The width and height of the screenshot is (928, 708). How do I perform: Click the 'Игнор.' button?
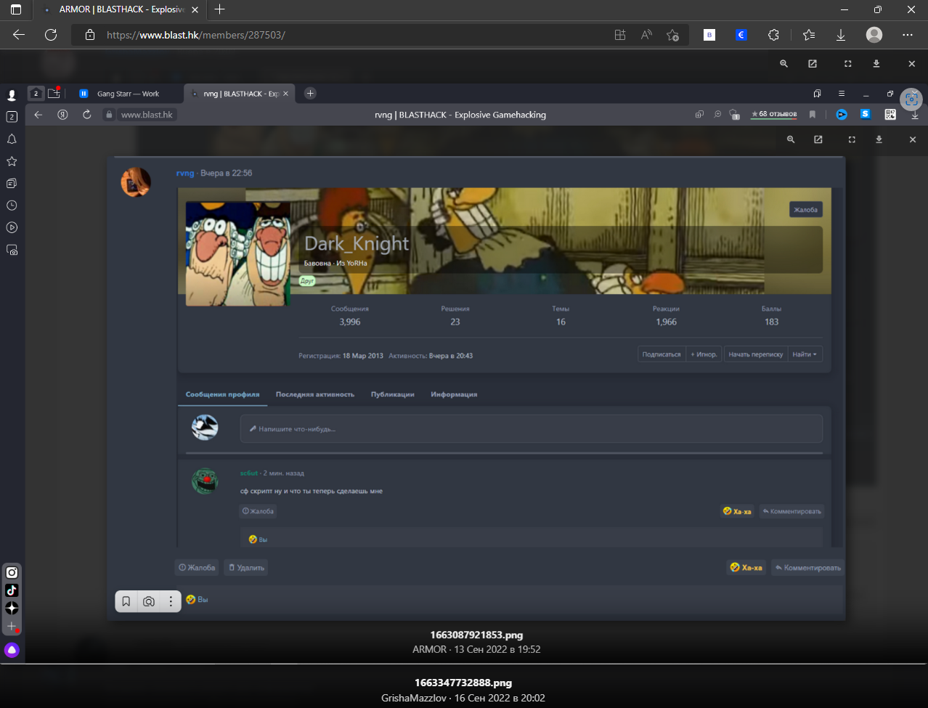click(x=704, y=354)
